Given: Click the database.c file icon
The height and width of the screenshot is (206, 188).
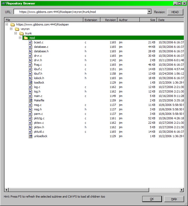Looking at the screenshot, I should click(31, 47).
